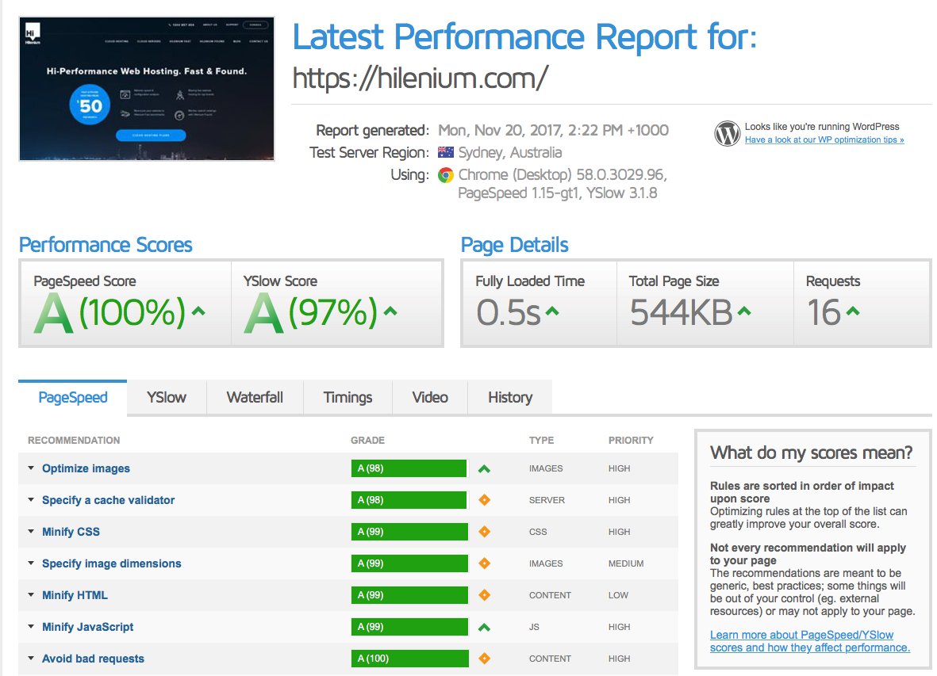
Task: Click the A (99) grade bar for Minify CSS
Action: coord(409,532)
